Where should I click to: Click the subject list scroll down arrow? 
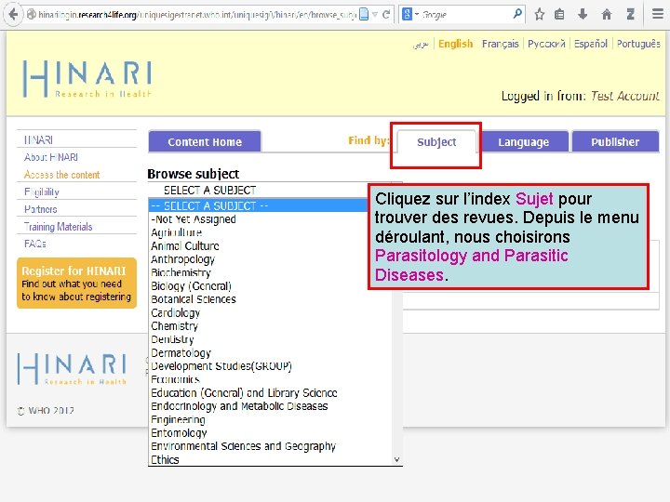(x=397, y=460)
